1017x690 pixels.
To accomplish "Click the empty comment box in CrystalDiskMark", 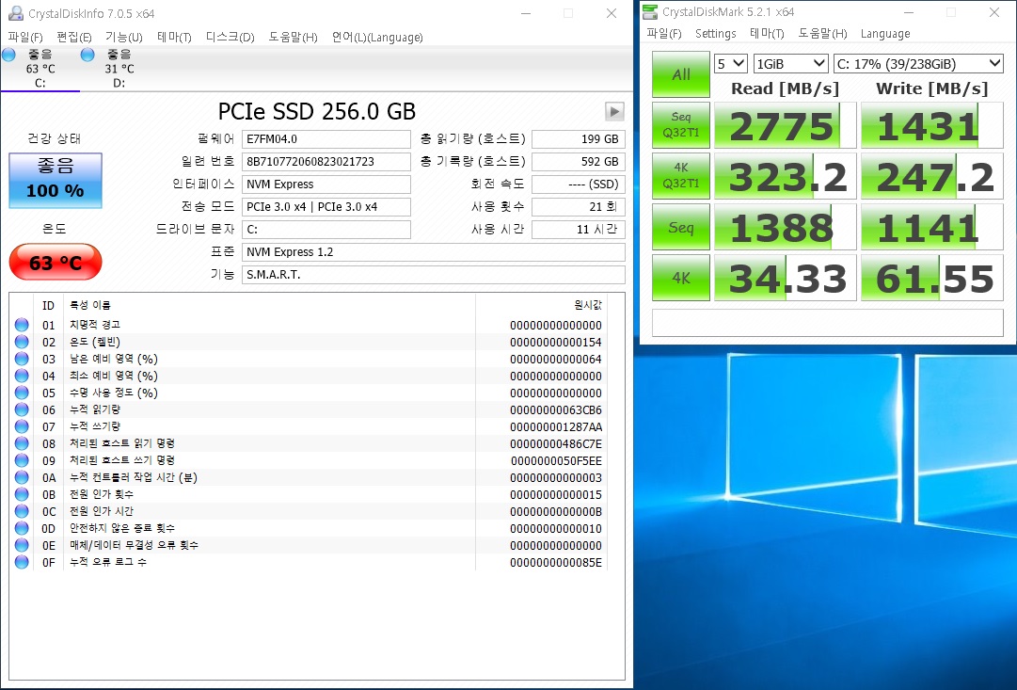I will tap(828, 323).
